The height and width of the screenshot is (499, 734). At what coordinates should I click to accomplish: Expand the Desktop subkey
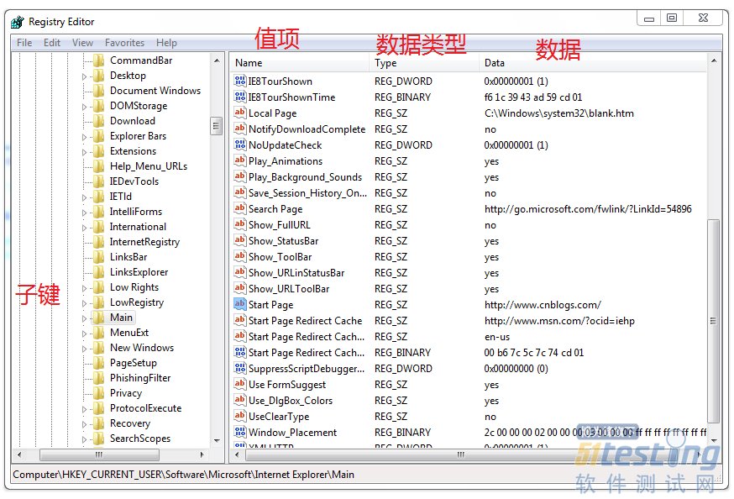pos(84,76)
